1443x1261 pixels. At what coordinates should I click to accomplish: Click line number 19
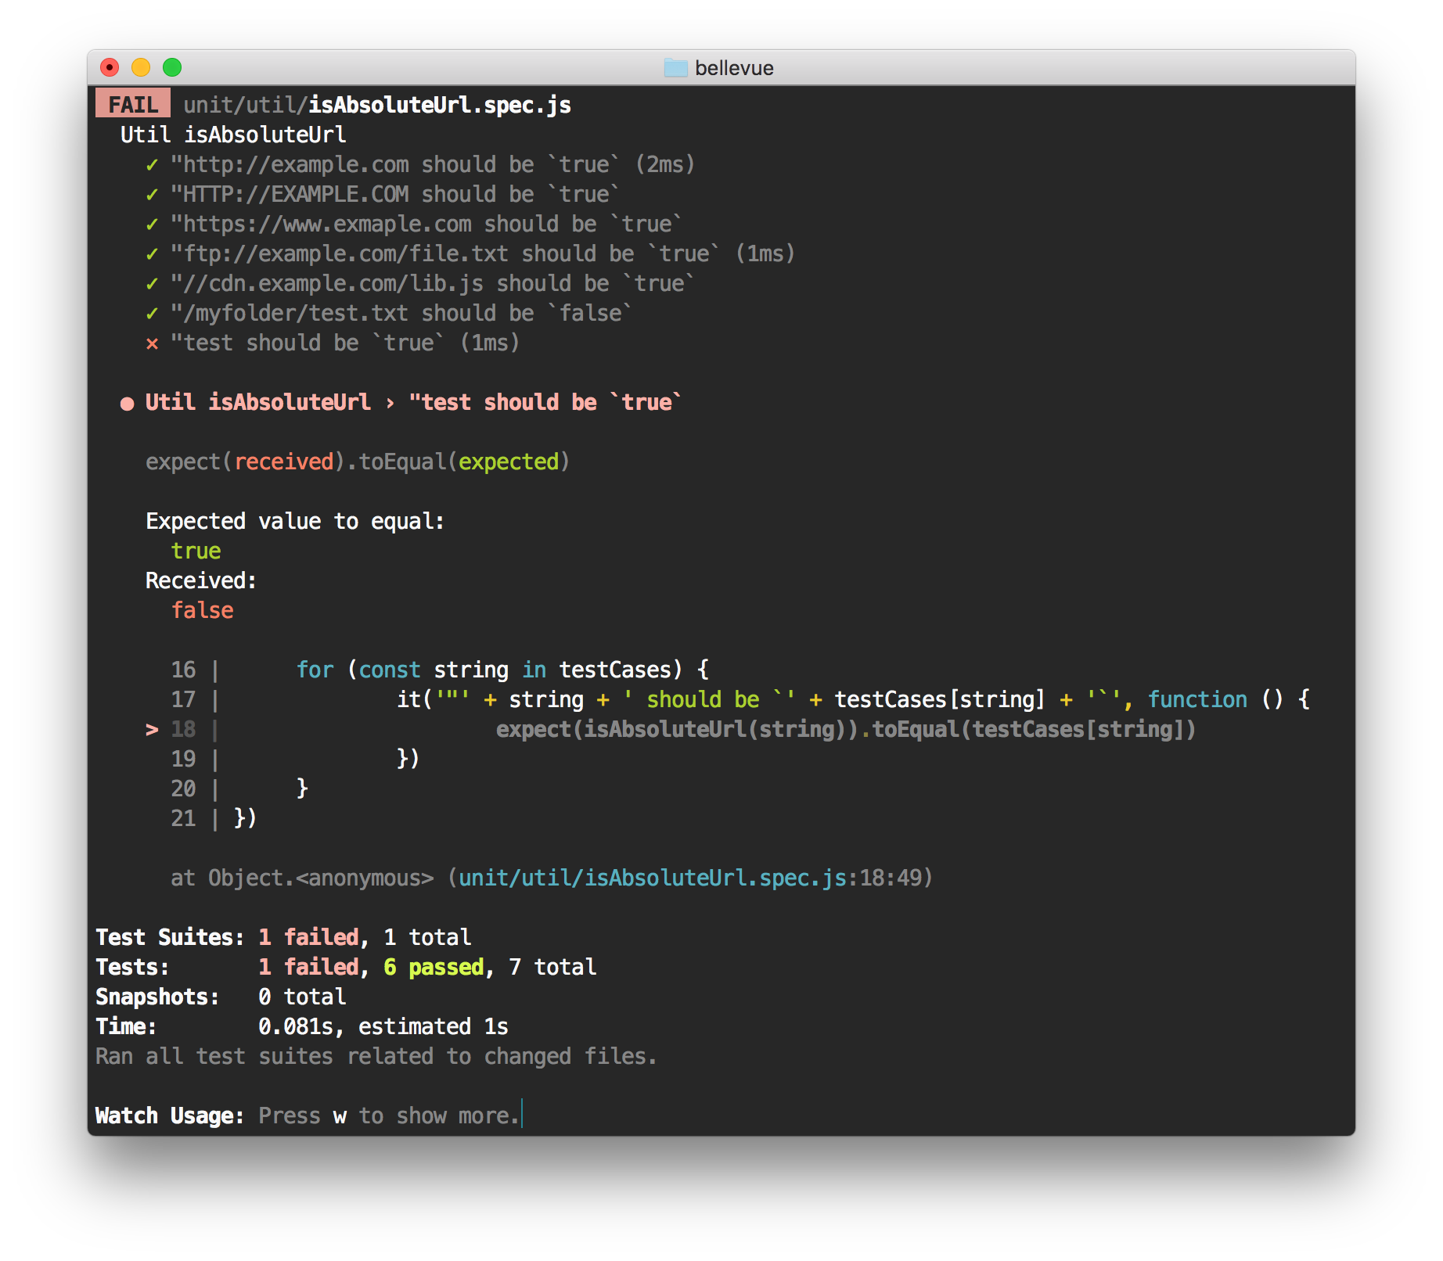[x=183, y=759]
